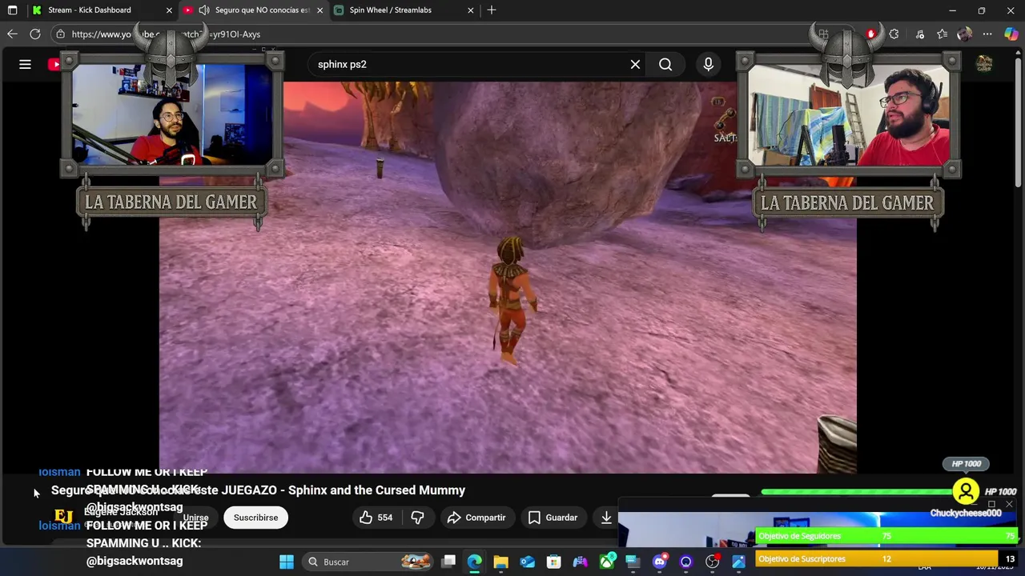Close the picture-in-picture overlay window
1025x576 pixels.
(x=1009, y=505)
